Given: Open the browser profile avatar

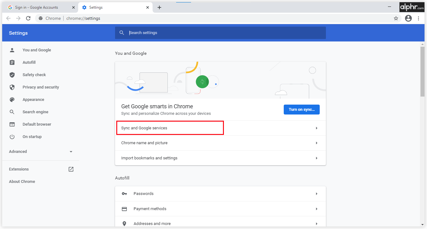Looking at the screenshot, I should coord(408,18).
